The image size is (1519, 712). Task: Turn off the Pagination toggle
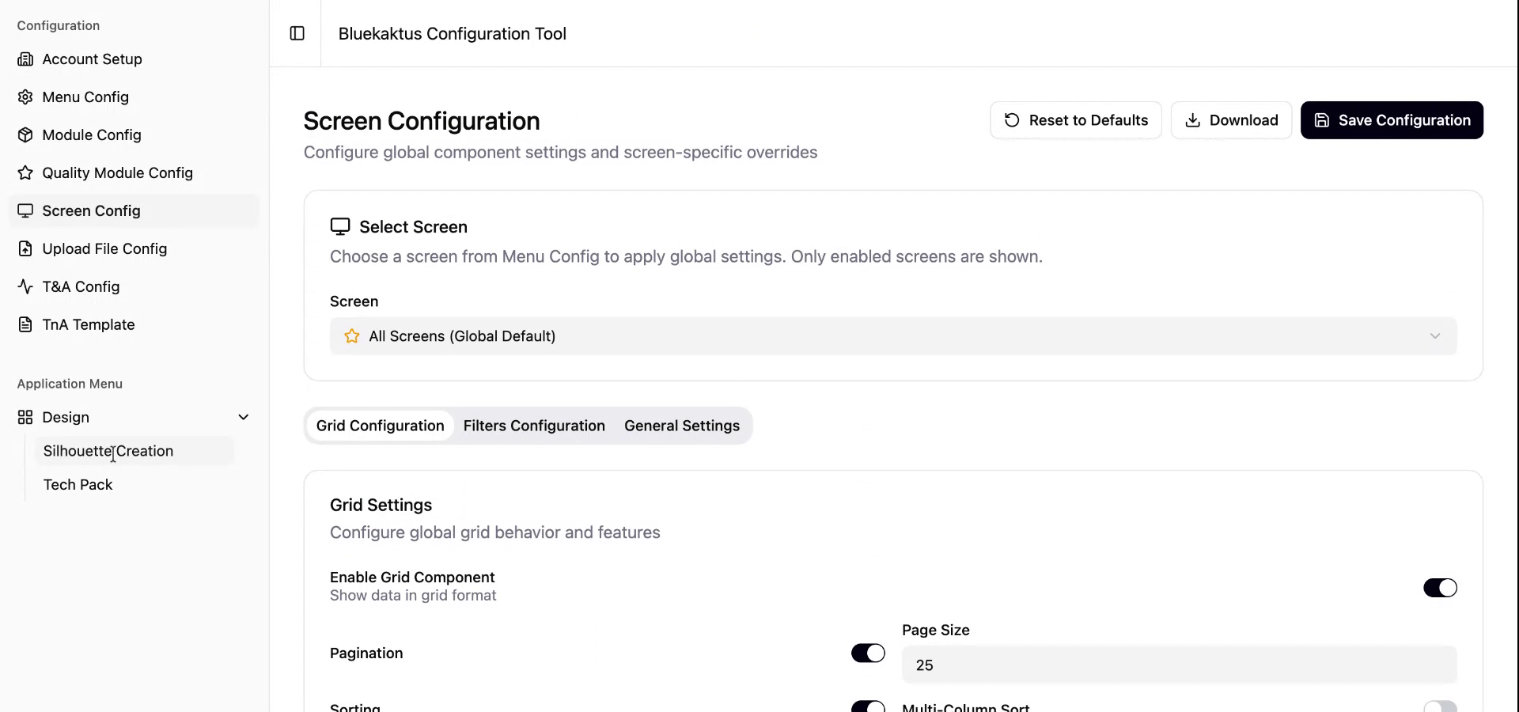867,653
